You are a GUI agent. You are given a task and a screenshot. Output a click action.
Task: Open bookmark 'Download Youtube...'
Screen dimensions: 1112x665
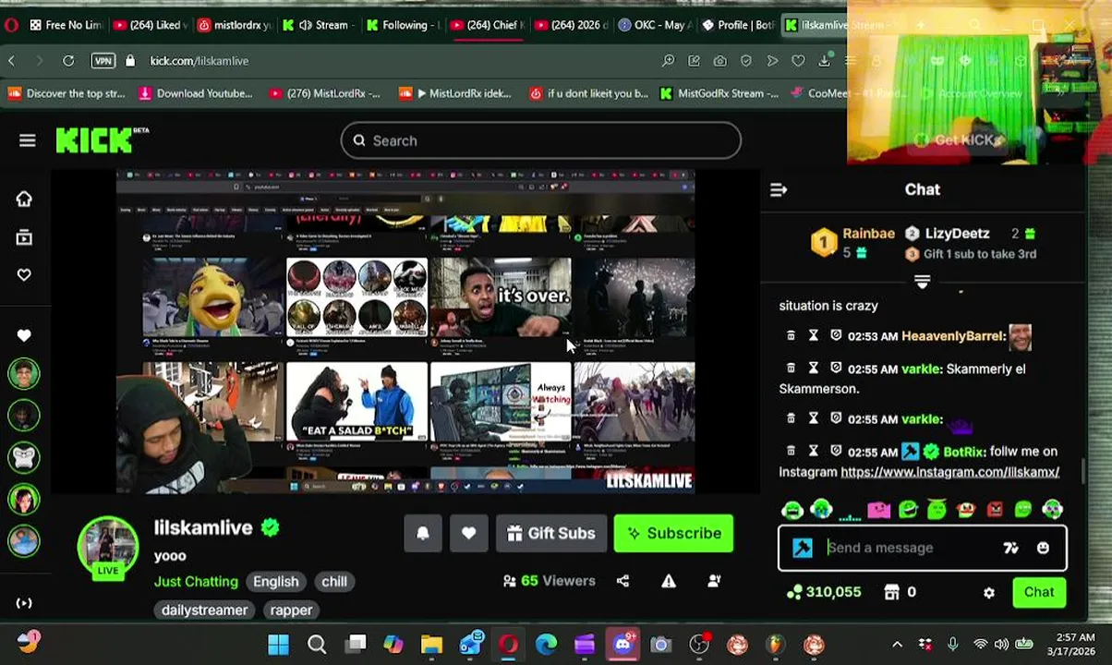click(195, 93)
